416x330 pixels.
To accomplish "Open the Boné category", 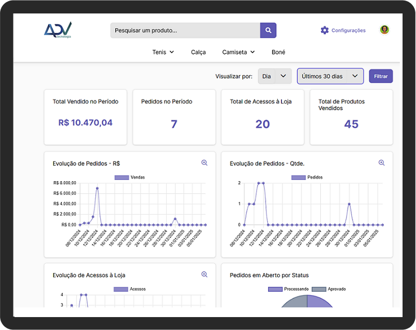I will [x=278, y=52].
